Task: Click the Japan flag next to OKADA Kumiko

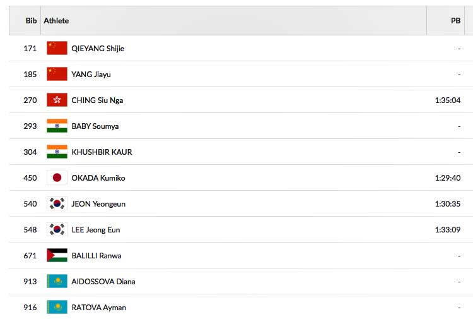Action: 57,178
